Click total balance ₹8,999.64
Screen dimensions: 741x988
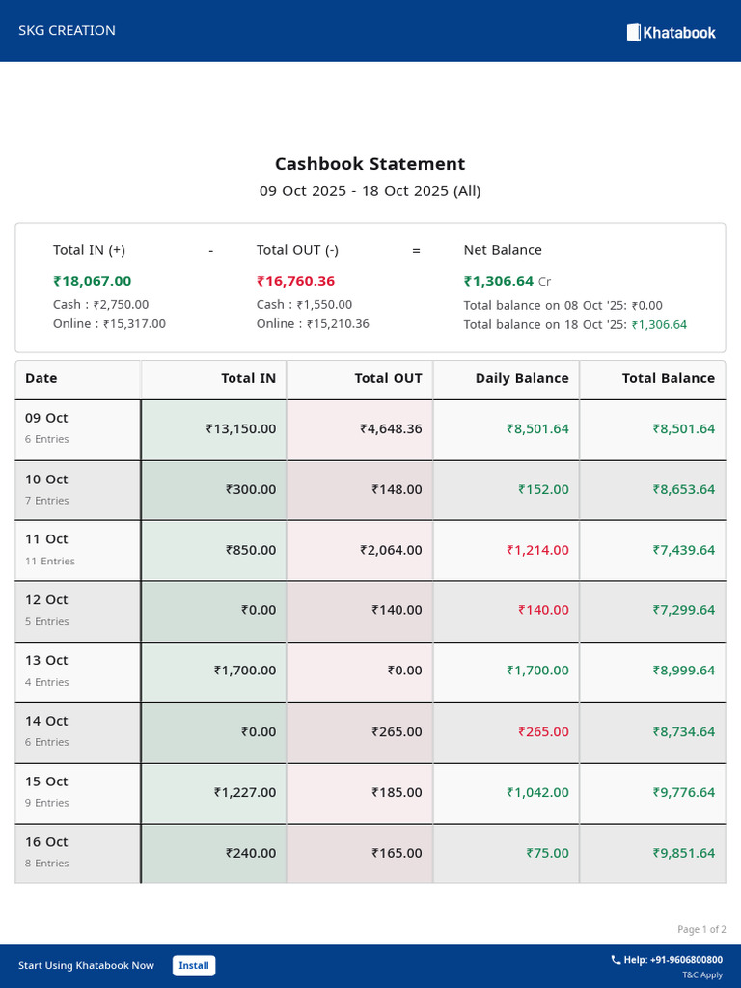tap(684, 671)
